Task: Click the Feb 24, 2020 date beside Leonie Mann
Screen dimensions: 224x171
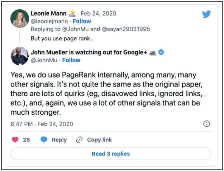Action: (98, 14)
